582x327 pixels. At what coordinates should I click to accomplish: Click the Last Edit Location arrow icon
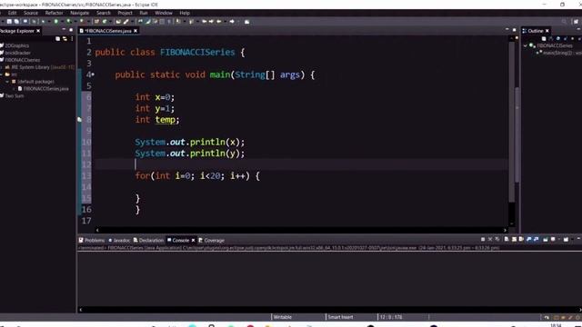(205, 22)
